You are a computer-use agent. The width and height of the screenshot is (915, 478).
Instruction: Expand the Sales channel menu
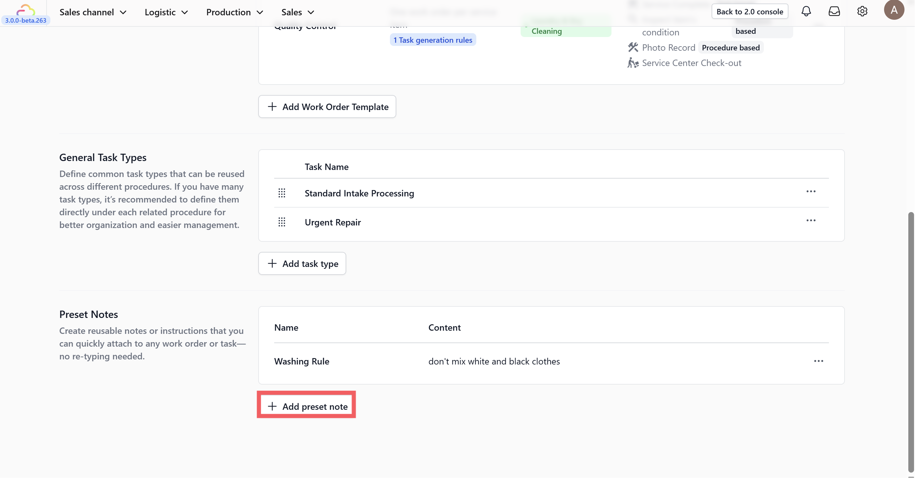93,12
